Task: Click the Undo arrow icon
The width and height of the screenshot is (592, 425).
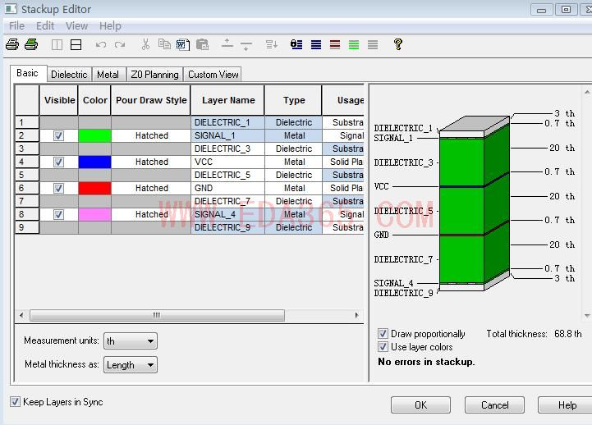Action: coord(101,45)
